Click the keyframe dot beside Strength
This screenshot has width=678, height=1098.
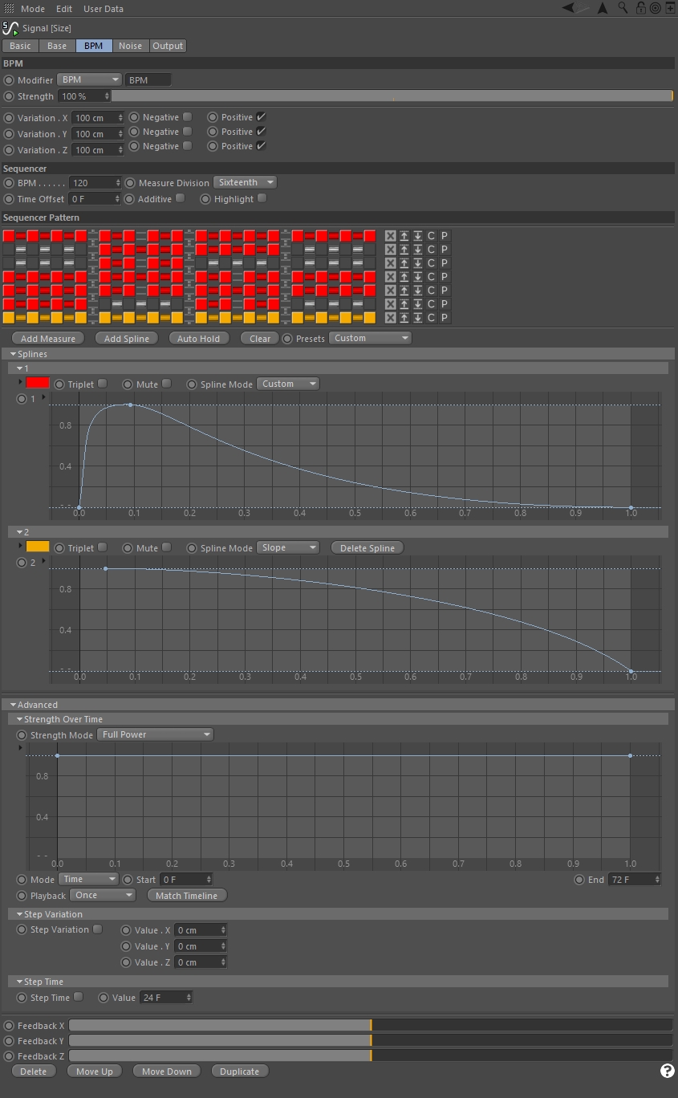9,96
